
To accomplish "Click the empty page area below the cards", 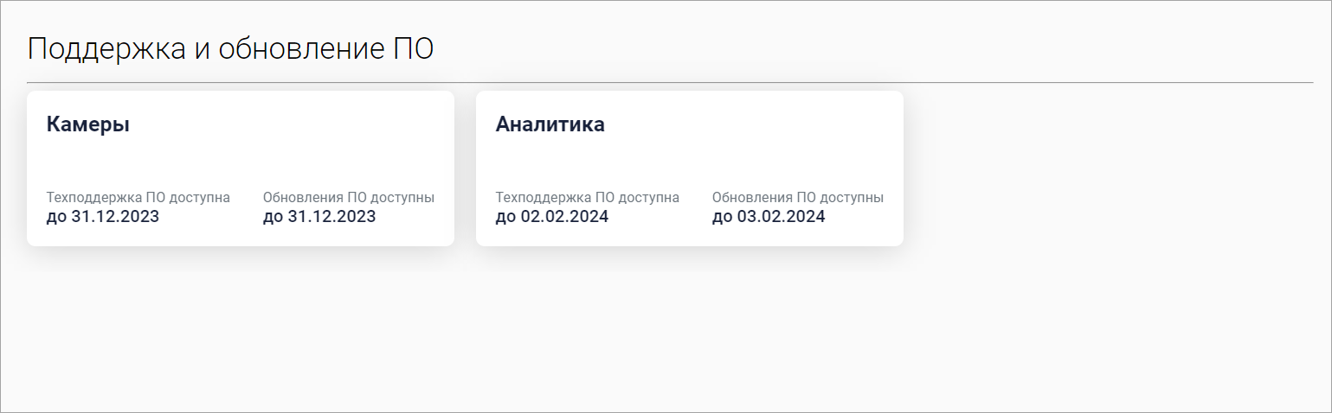I will click(666, 337).
